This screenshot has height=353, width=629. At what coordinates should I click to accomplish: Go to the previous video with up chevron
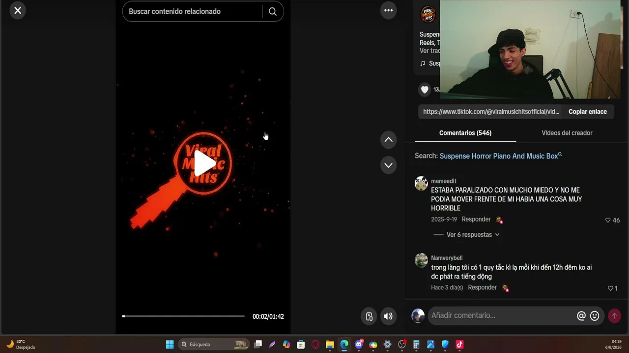pyautogui.click(x=388, y=140)
